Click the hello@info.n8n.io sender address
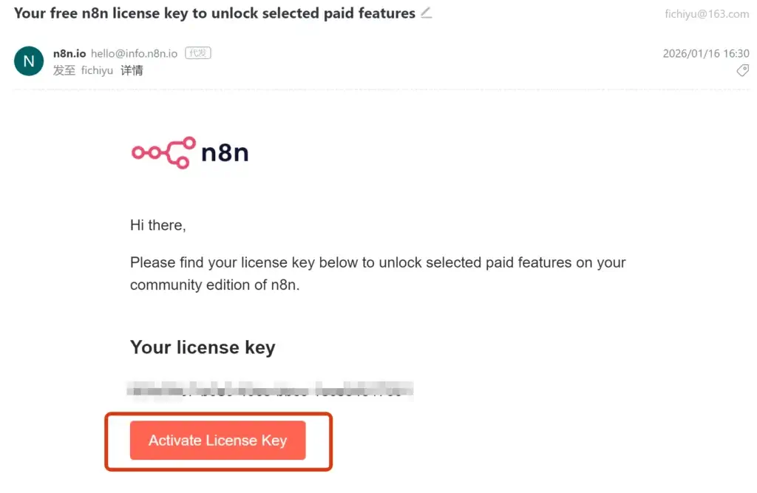Image resolution: width=757 pixels, height=493 pixels. point(134,53)
